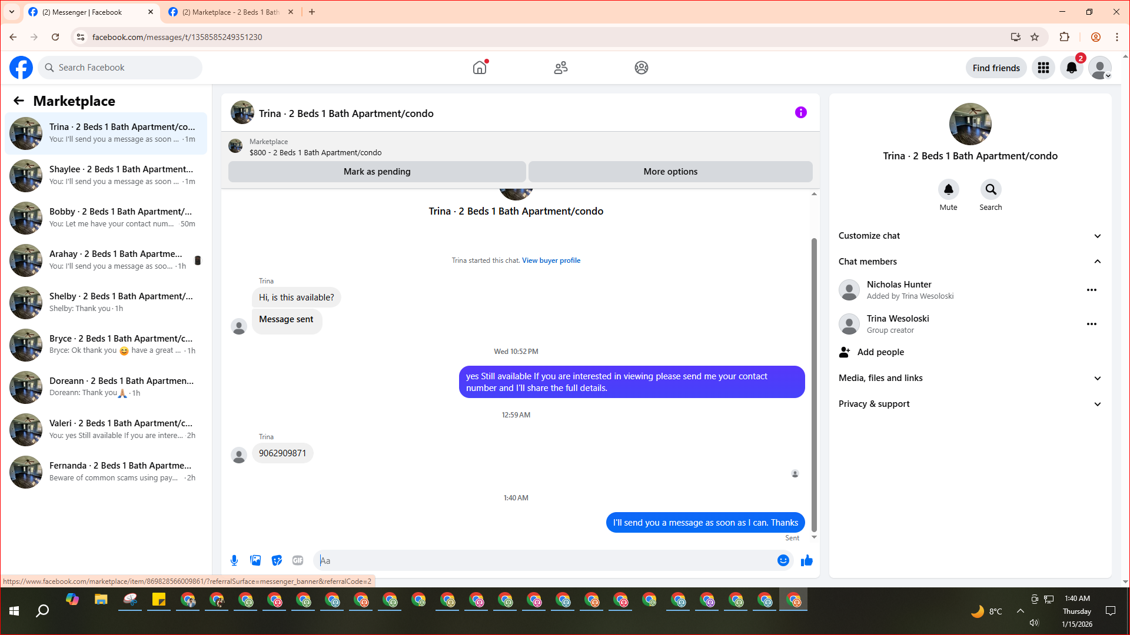
Task: Collapse the Chat members section
Action: (x=969, y=262)
